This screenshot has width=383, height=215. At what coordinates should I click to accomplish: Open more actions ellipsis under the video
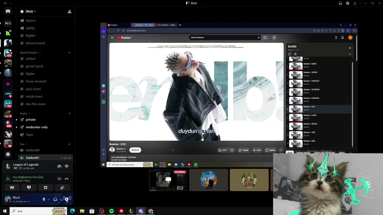pyautogui.click(x=281, y=150)
